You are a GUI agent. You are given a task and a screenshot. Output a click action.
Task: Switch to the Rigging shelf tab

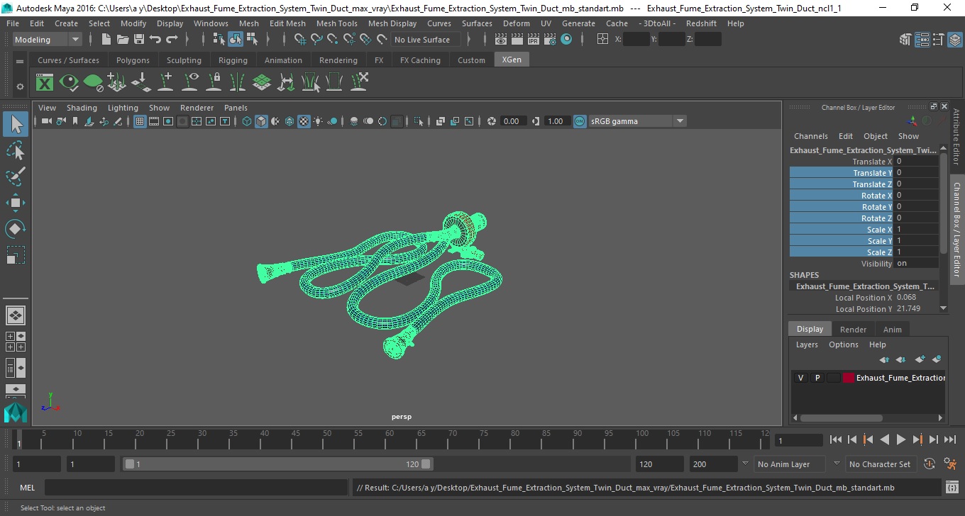pos(233,60)
